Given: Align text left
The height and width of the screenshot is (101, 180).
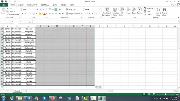Looking at the screenshot, I should pos(50,13).
